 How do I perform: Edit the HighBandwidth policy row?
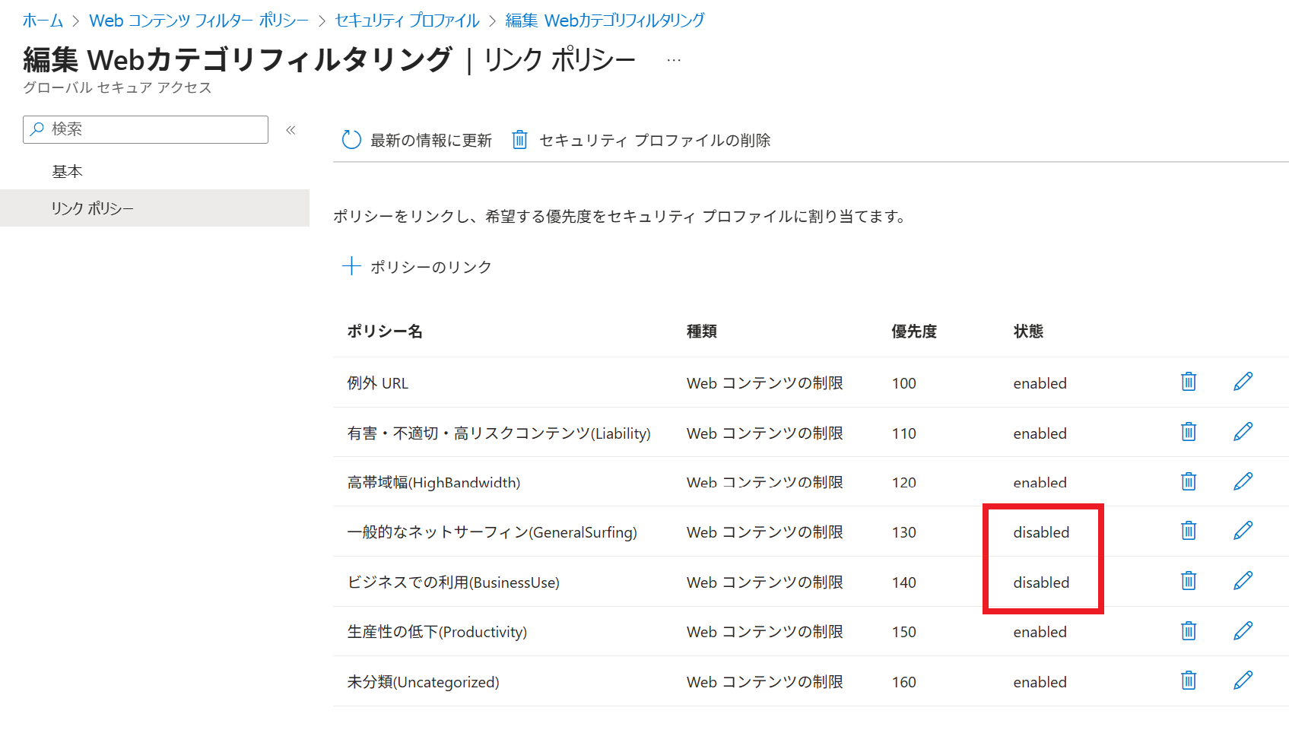tap(1243, 481)
